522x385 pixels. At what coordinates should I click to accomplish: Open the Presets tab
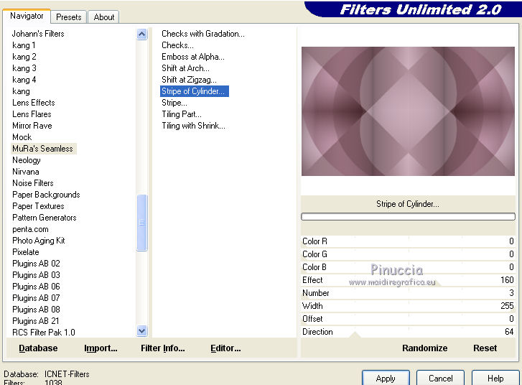pos(69,17)
